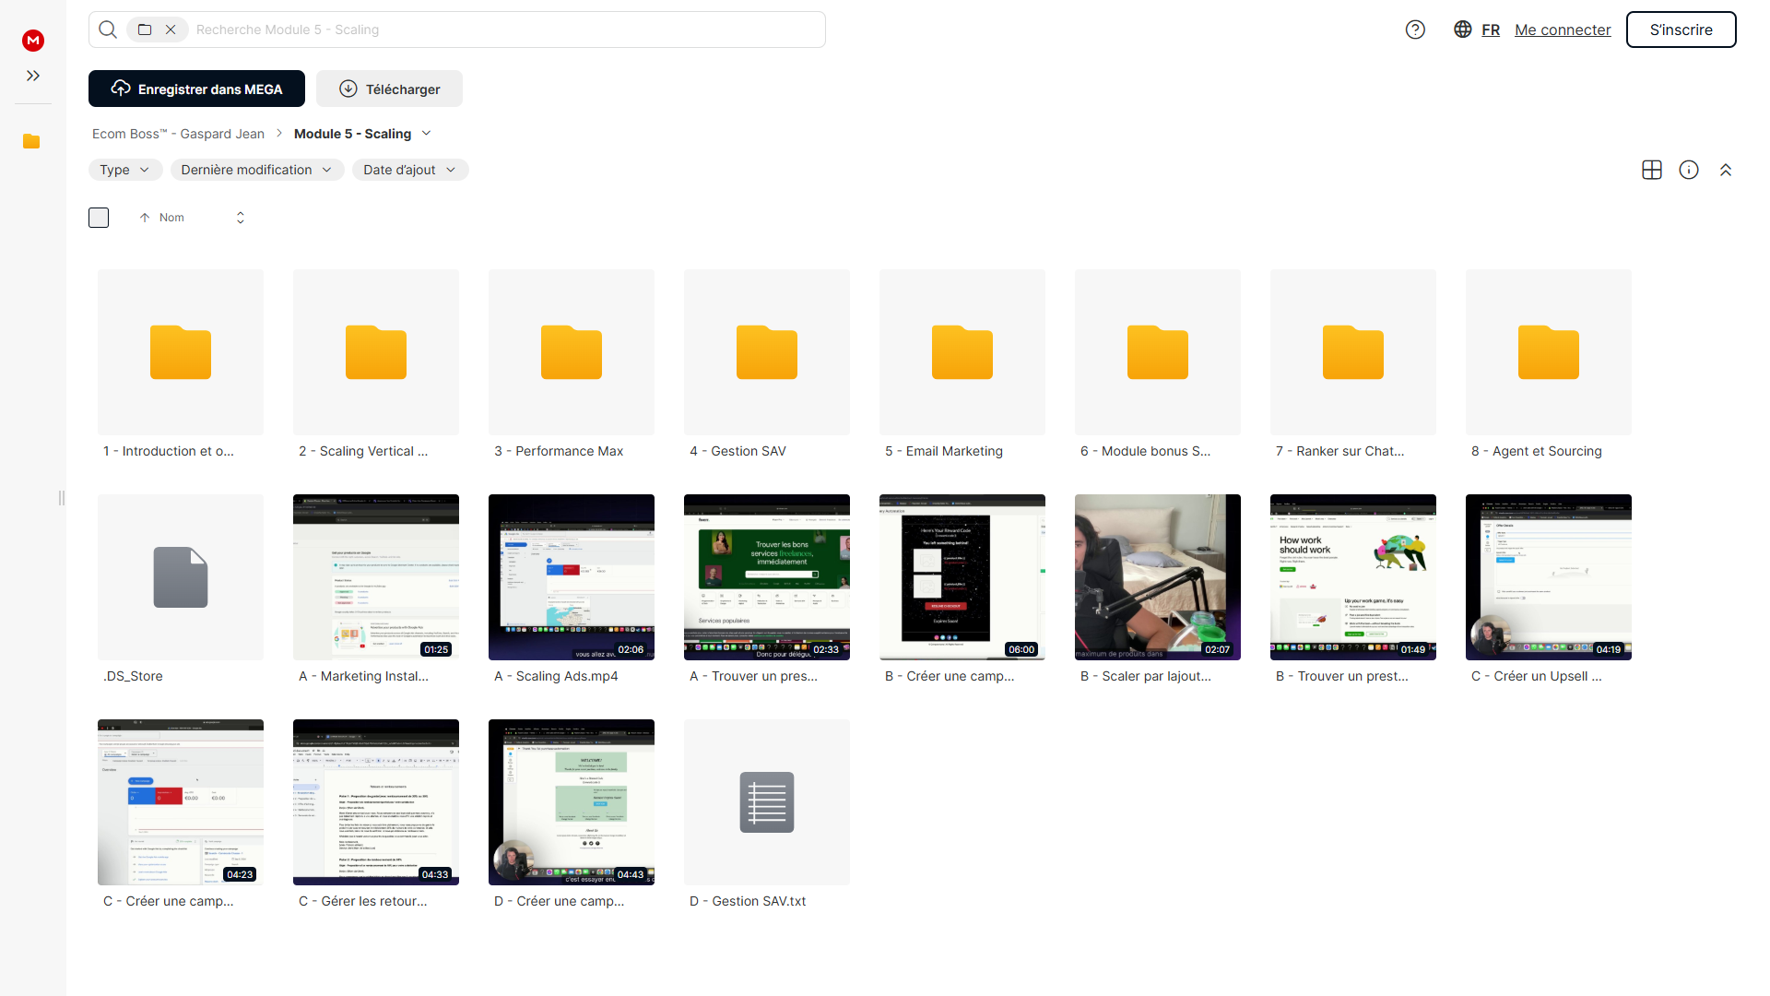Show folder info panel icon
This screenshot has height=996, width=1770.
coord(1689,170)
